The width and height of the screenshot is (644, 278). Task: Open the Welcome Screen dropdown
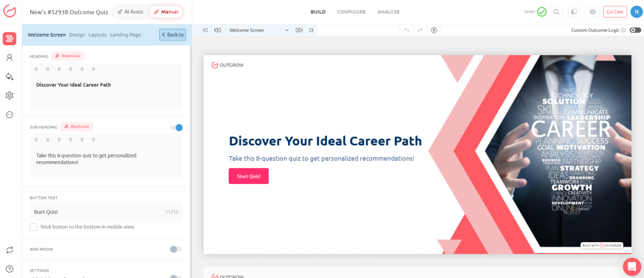258,30
